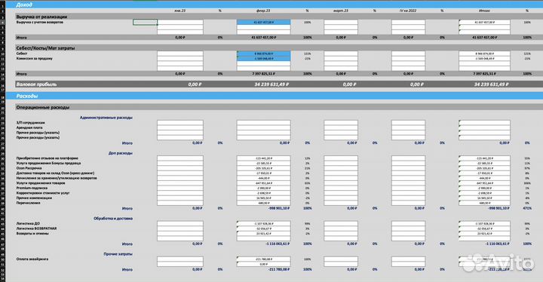Screen dimensions: 543x282
Task: Click the IV кв 2022 cell for 'Себест'
Action: pos(408,54)
